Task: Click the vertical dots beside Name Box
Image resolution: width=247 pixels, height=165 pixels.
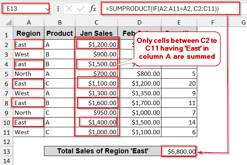Action: 58,9
